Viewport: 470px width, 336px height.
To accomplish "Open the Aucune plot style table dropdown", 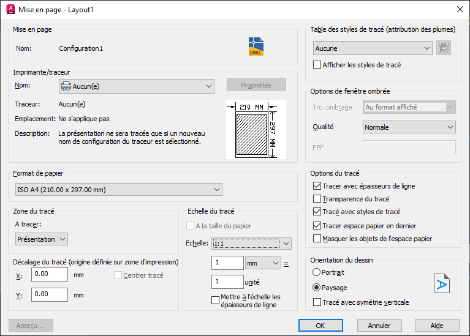I will point(373,48).
